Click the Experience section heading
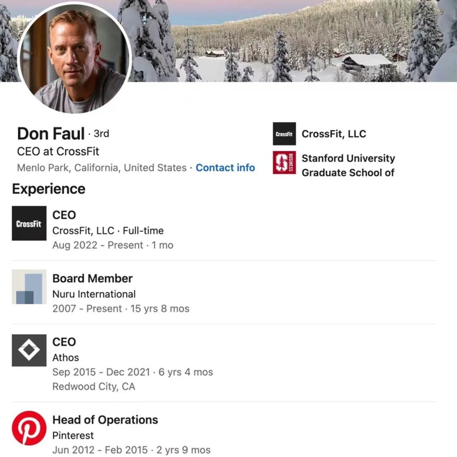This screenshot has width=457, height=457. click(49, 189)
